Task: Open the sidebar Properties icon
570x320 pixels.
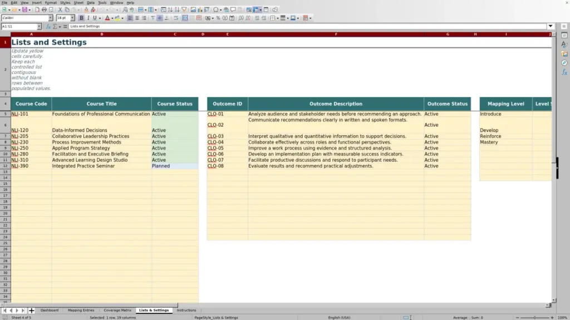Action: (564, 35)
